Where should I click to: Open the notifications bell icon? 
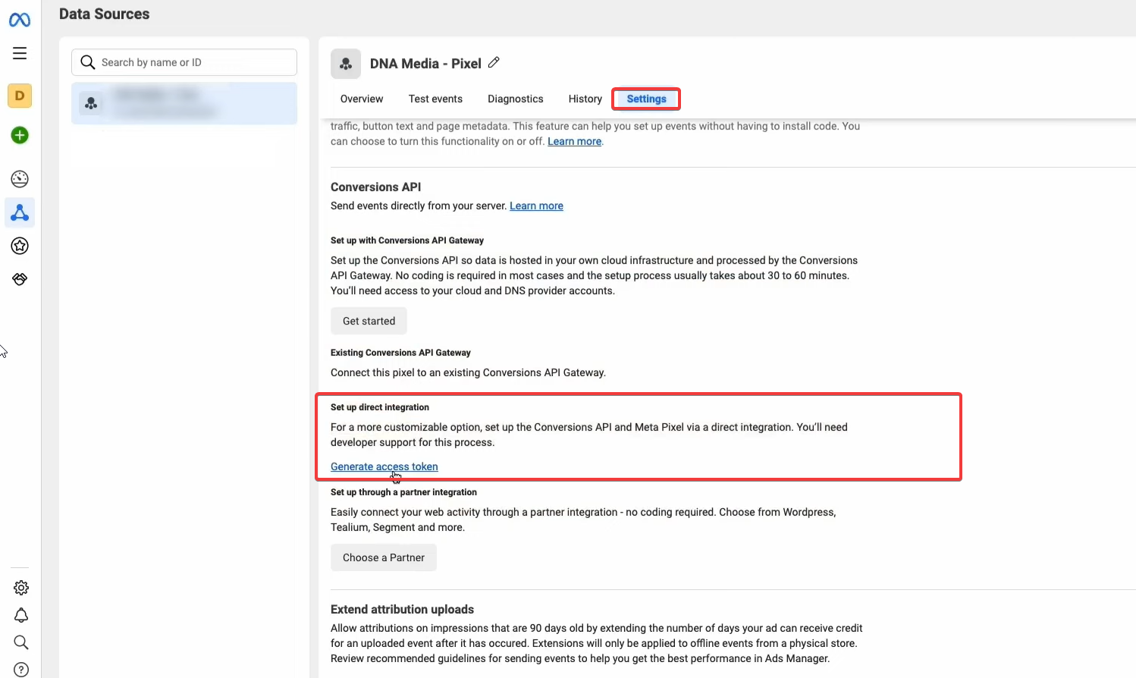tap(21, 615)
